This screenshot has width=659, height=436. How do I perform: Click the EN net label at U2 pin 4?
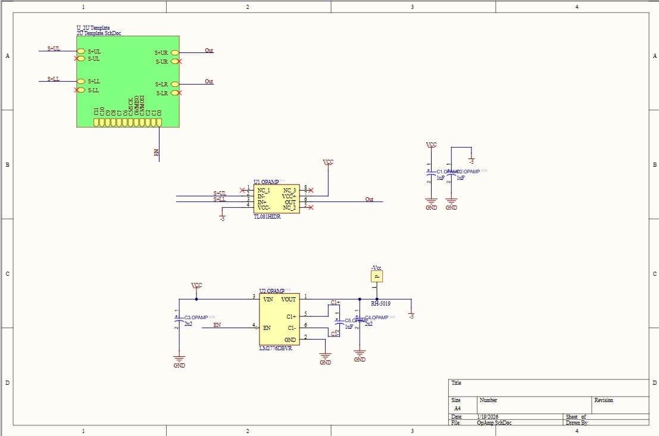tap(217, 325)
